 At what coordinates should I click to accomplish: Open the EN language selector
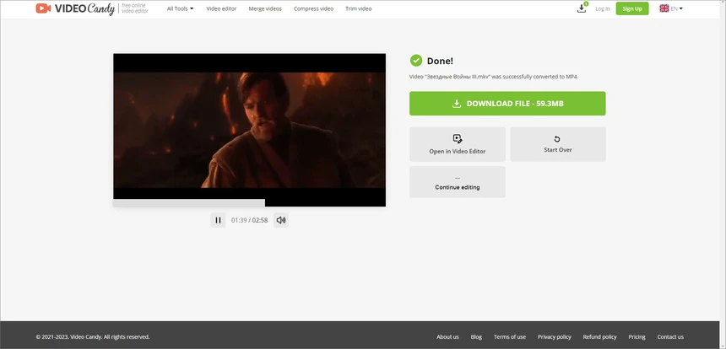(x=671, y=8)
